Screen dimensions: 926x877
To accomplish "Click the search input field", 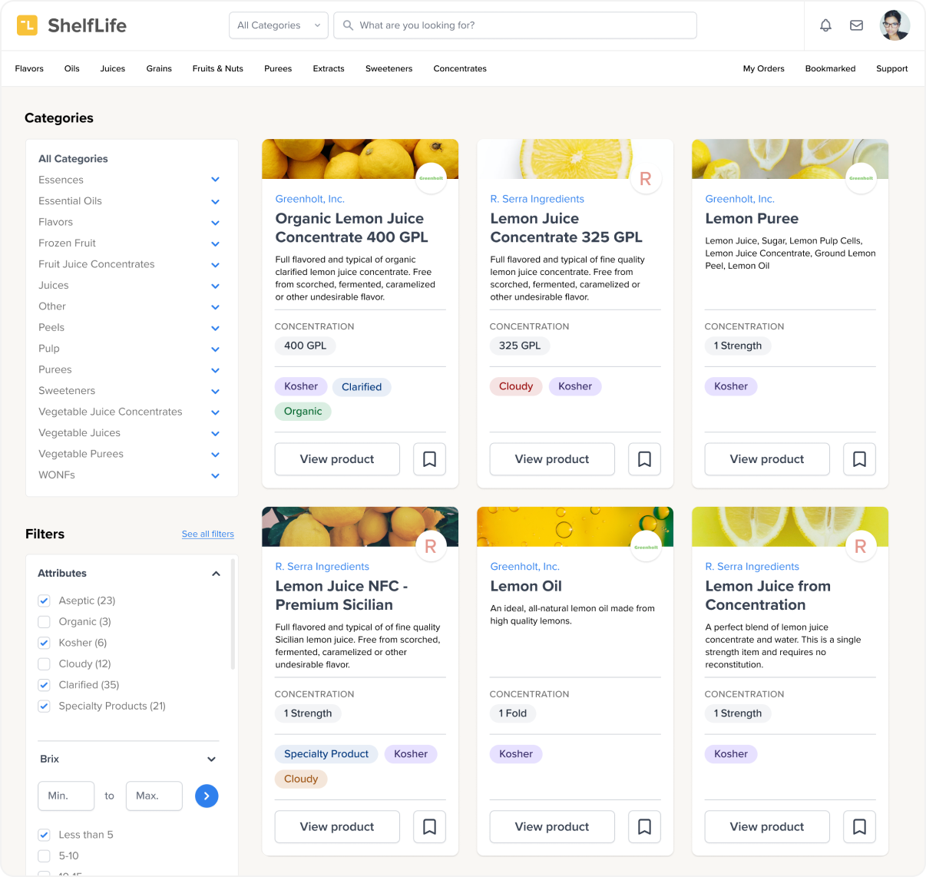I will coord(515,25).
